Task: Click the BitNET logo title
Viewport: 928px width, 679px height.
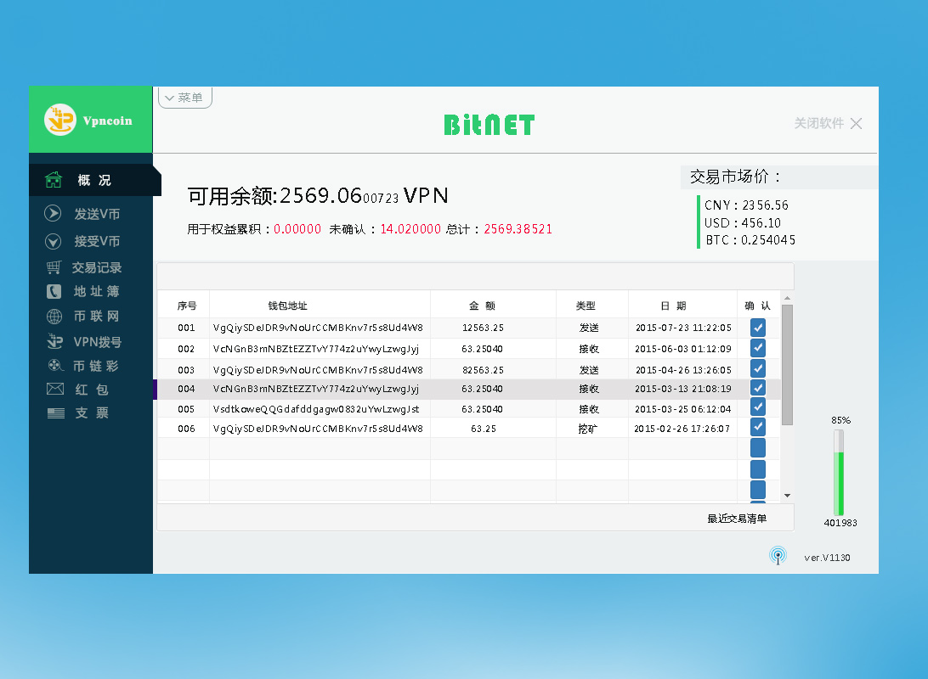Action: click(x=489, y=124)
